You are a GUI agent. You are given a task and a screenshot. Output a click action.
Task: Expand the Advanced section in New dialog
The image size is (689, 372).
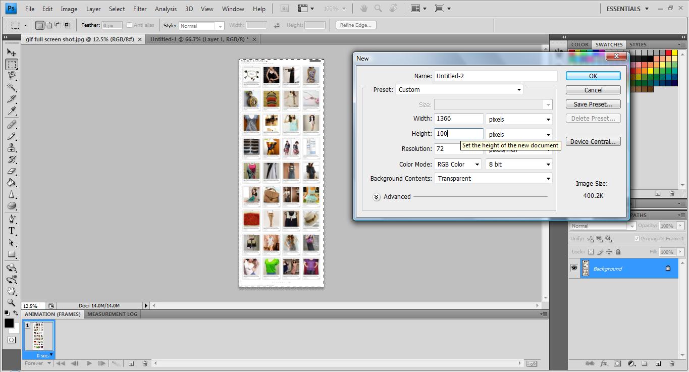377,197
